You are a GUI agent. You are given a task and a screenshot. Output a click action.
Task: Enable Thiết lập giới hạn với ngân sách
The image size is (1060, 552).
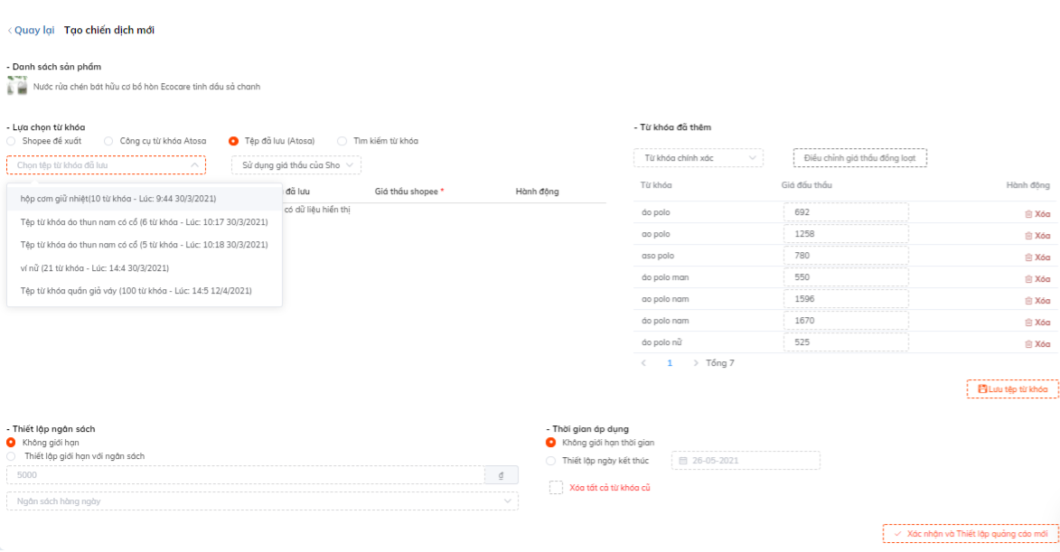tap(11, 456)
